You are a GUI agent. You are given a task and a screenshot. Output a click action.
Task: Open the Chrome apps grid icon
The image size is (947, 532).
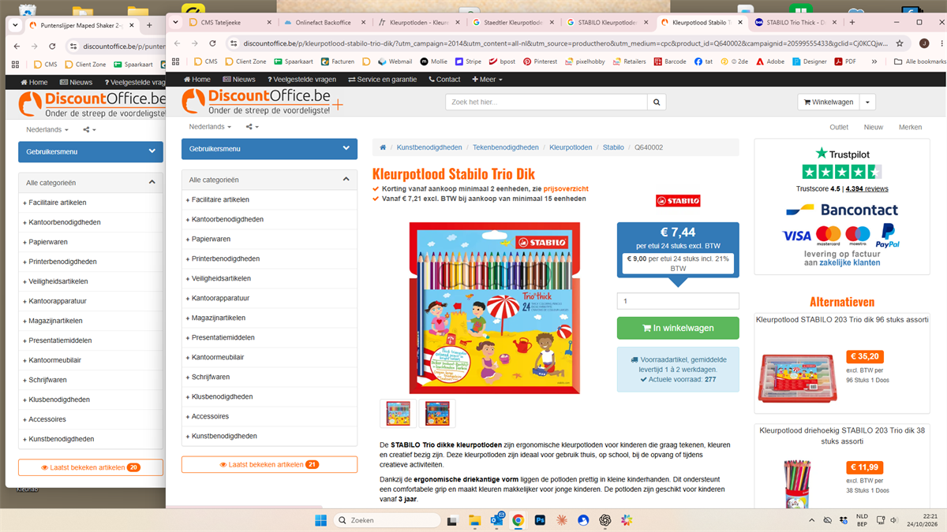pyautogui.click(x=177, y=61)
